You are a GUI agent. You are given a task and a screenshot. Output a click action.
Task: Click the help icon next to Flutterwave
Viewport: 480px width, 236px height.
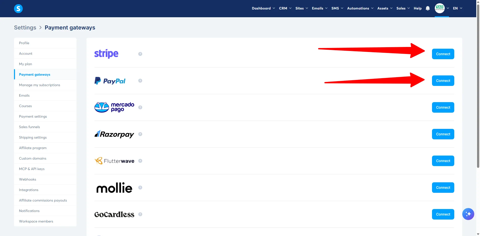click(140, 161)
